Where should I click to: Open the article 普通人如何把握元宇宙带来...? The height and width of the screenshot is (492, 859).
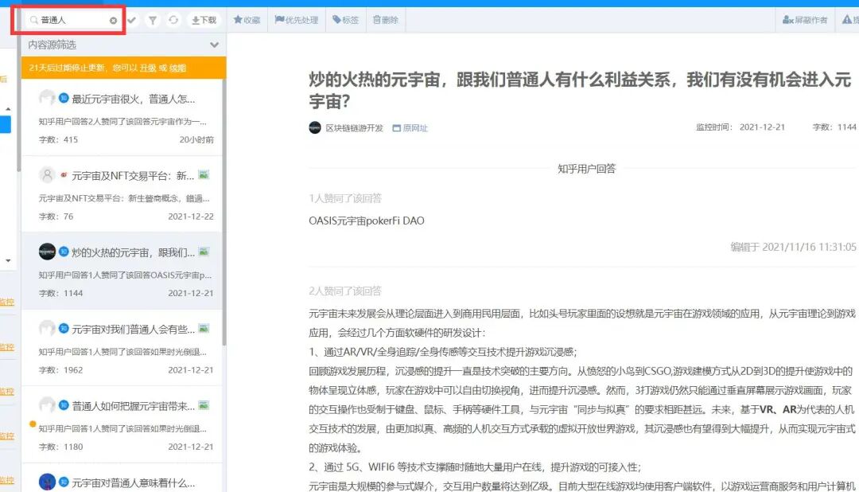(x=133, y=407)
